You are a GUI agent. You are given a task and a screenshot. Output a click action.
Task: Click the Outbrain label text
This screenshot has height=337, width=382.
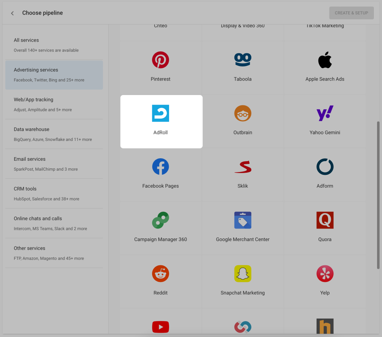[243, 132]
